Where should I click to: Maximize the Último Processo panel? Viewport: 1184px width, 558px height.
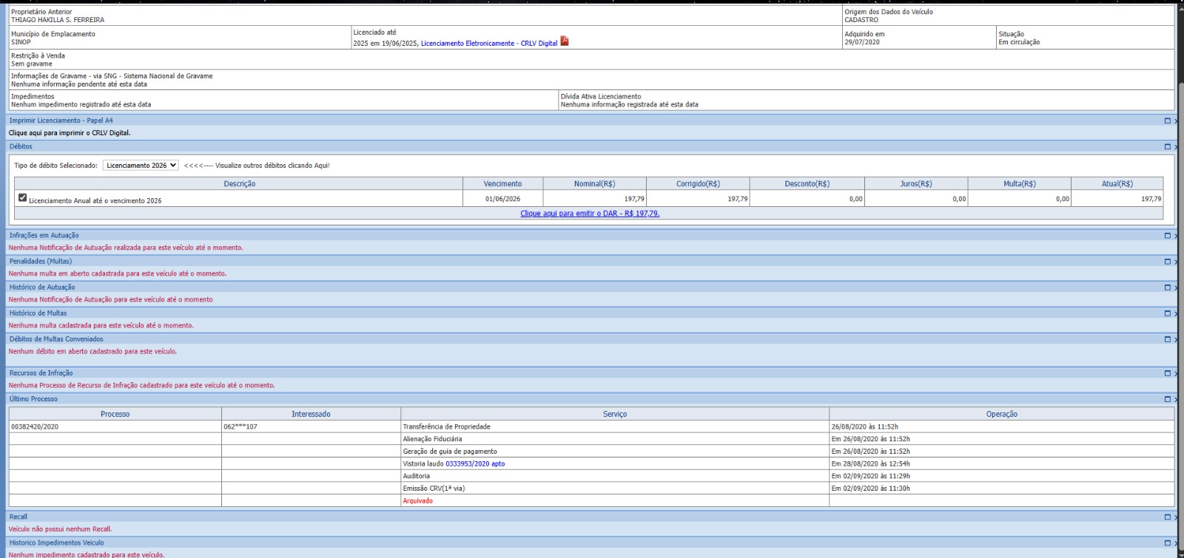(1168, 399)
